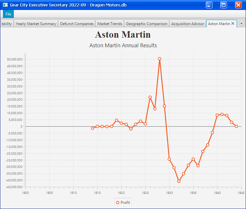The height and width of the screenshot is (209, 246).
Task: Click the Profit legend entry
Action: tap(123, 203)
